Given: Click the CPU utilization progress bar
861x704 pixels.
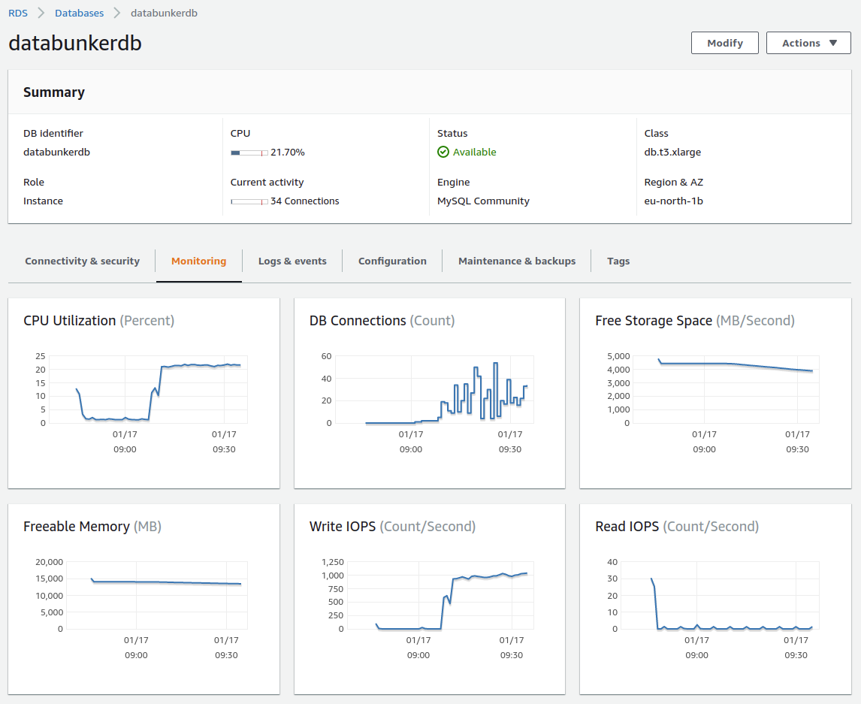Looking at the screenshot, I should point(247,152).
